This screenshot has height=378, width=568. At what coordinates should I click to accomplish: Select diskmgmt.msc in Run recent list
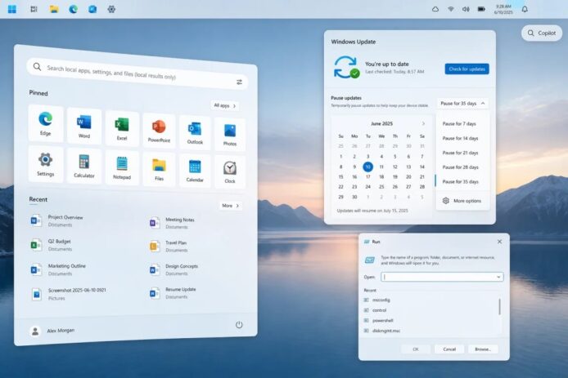coord(382,331)
